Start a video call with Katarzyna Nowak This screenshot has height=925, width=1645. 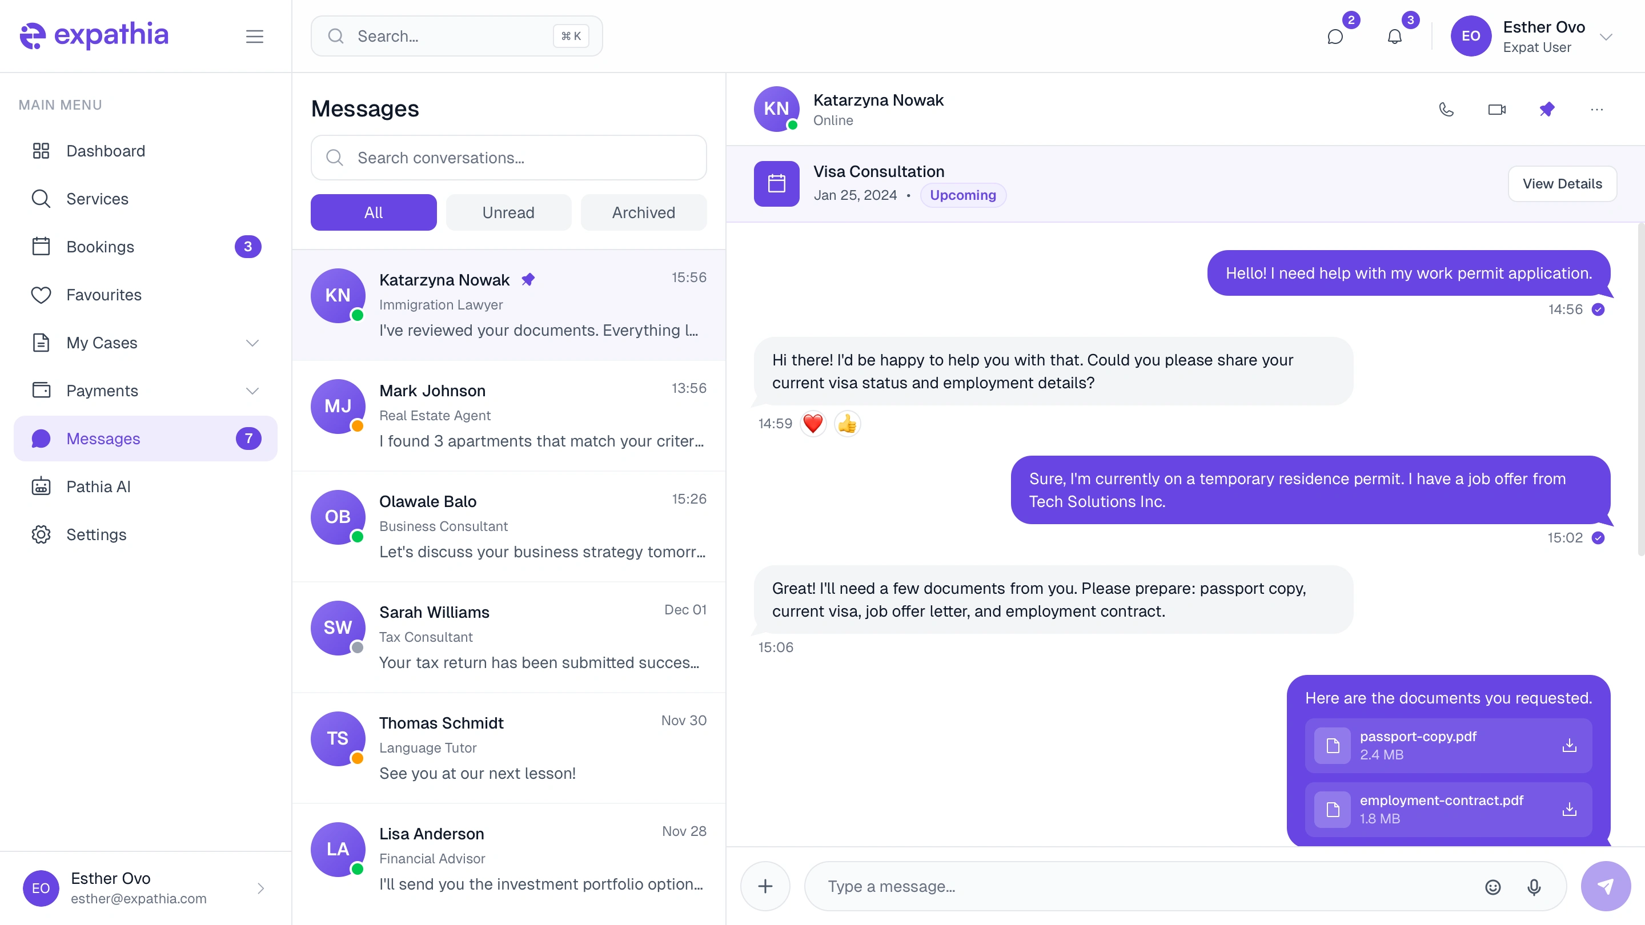click(1497, 109)
